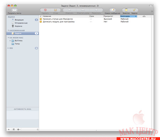
Task: Toggle Mail activity panel button at bottom
Action: tap(14, 129)
